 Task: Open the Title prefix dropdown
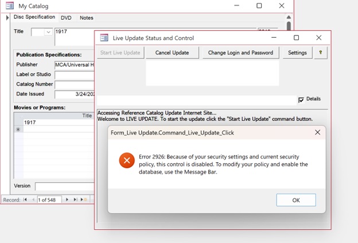click(x=48, y=32)
